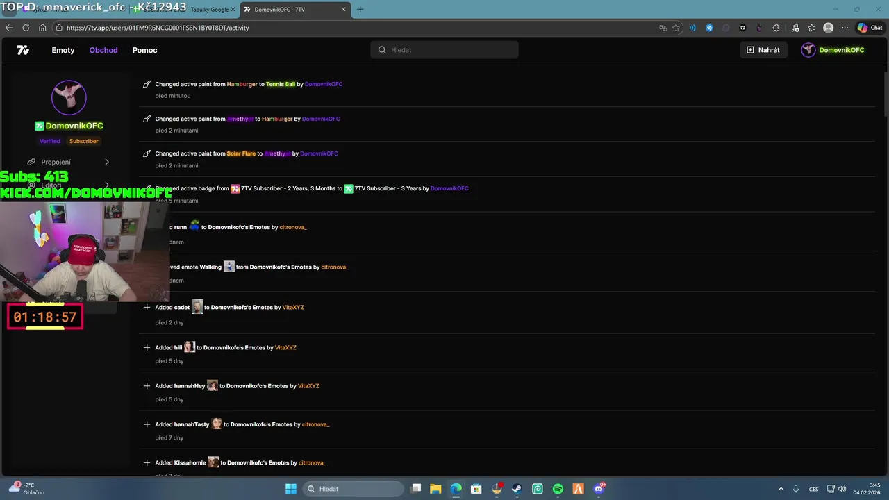This screenshot has width=889, height=500.
Task: Click the paint brush icon on Tennis Ball entry
Action: (147, 84)
